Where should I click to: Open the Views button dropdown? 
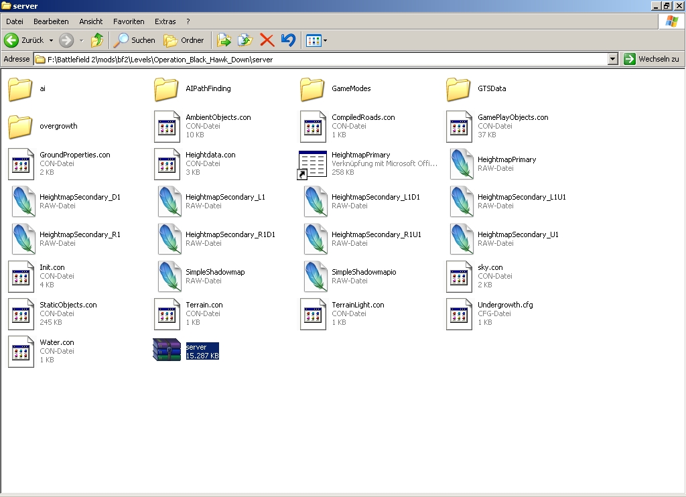pos(326,41)
